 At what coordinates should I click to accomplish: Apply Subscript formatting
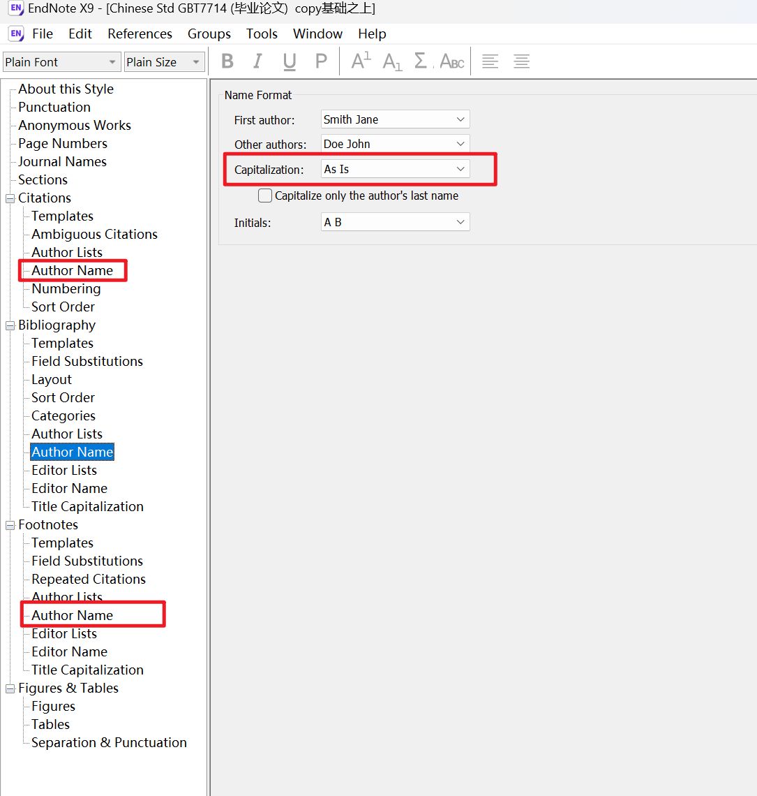pos(392,62)
